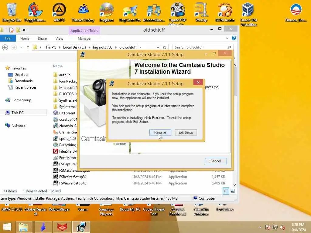Click the volume muted tray icon
This screenshot has width=311, height=233.
click(x=282, y=227)
